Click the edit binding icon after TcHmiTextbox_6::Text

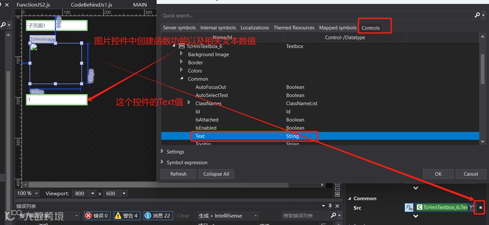coord(472,207)
